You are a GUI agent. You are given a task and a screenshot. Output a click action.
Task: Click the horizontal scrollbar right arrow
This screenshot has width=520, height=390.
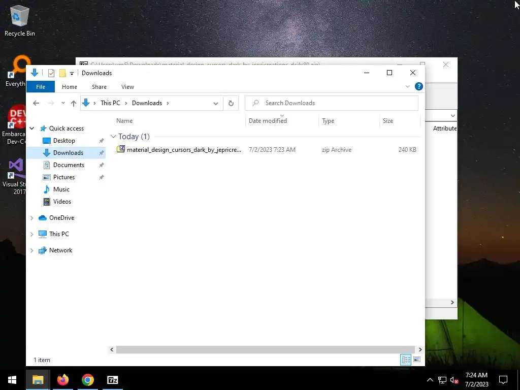click(x=420, y=349)
